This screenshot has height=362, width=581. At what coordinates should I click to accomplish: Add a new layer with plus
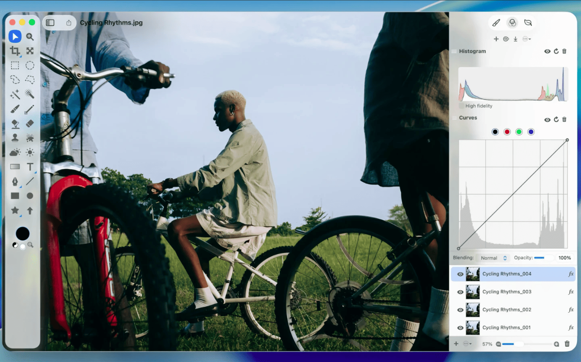pyautogui.click(x=456, y=344)
